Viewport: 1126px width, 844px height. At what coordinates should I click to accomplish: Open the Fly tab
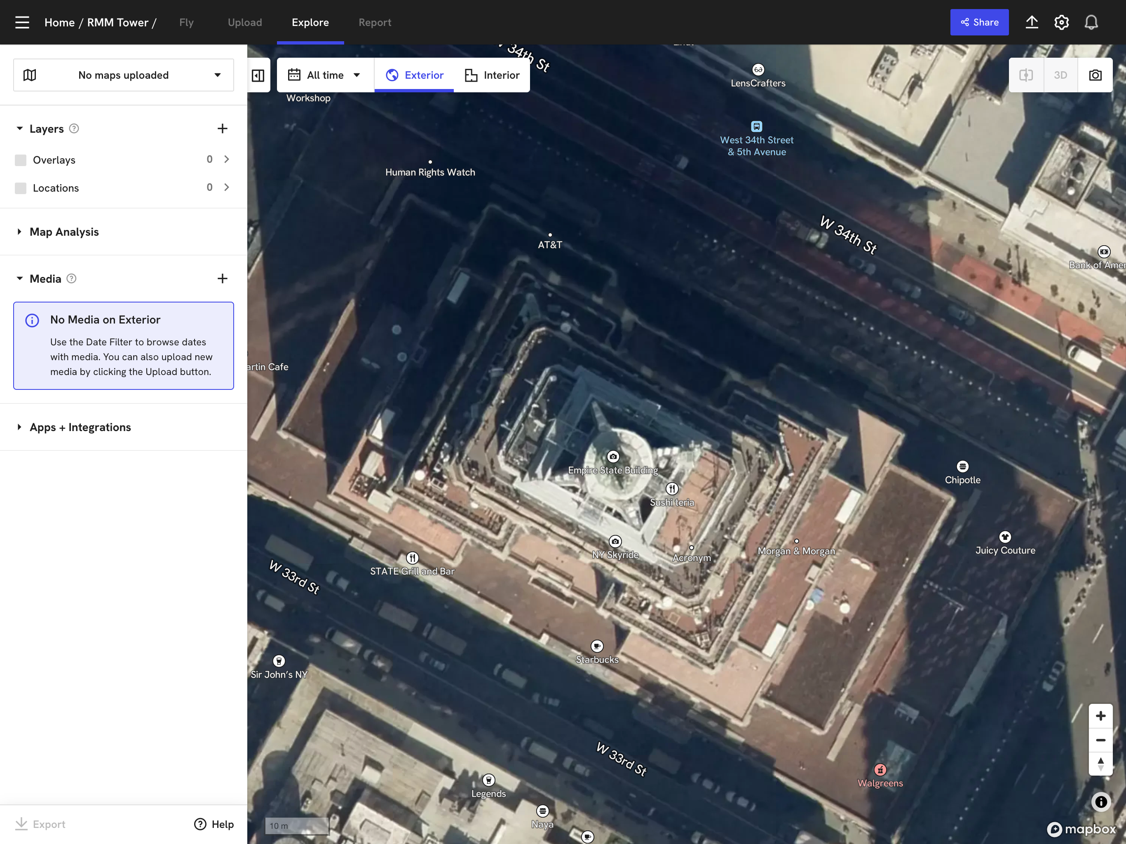(186, 22)
